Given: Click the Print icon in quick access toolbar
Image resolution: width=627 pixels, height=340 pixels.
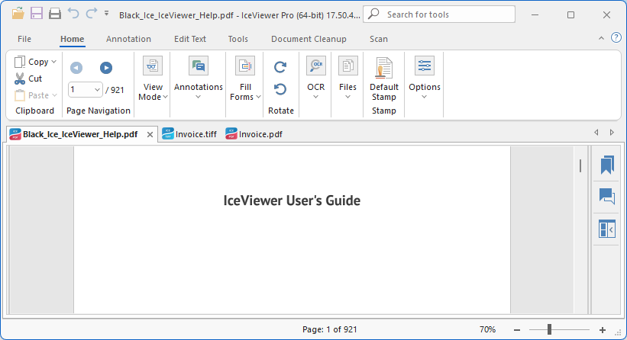Looking at the screenshot, I should tap(55, 14).
